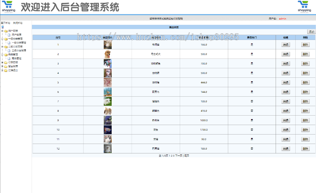The width and height of the screenshot is (316, 193).
Task: Collapse the 二级分类管理 tree node
Action: point(2,47)
